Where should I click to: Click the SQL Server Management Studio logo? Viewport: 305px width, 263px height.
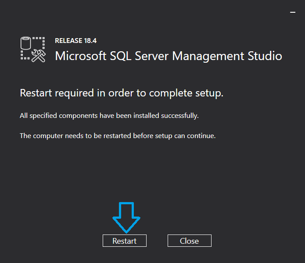coord(33,49)
